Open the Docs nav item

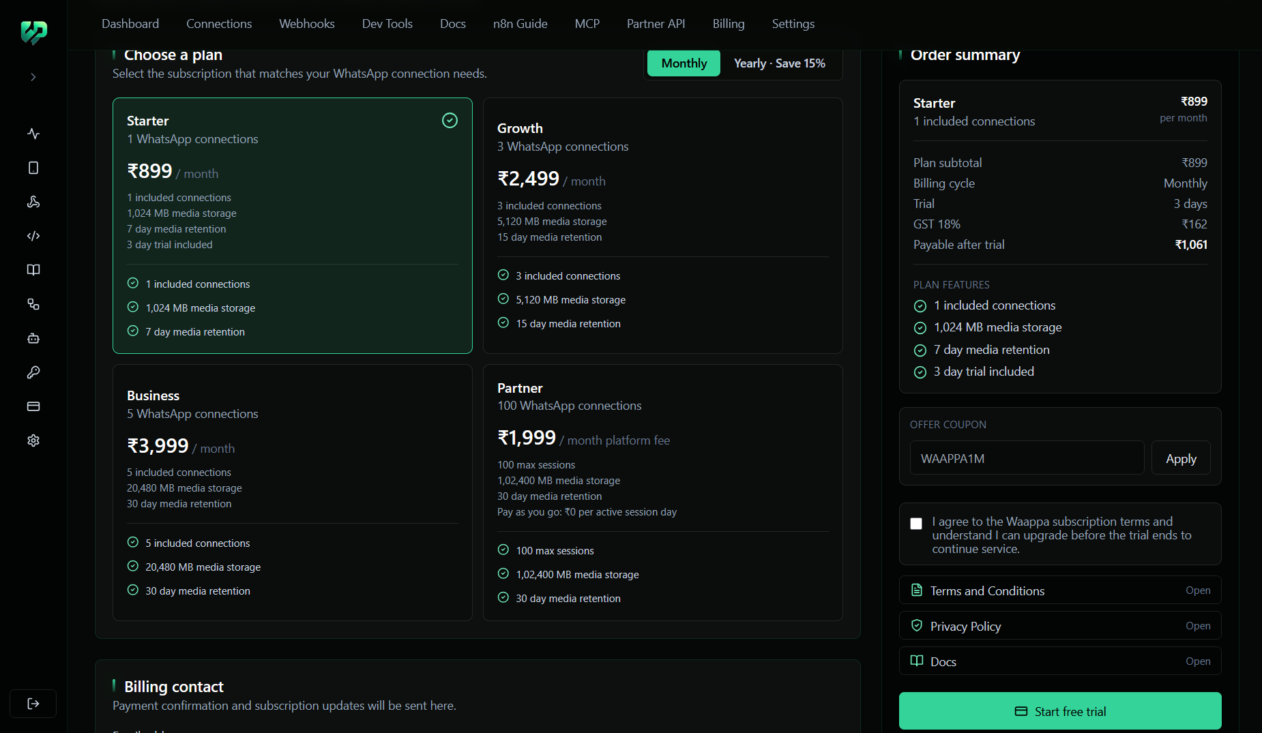tap(453, 24)
